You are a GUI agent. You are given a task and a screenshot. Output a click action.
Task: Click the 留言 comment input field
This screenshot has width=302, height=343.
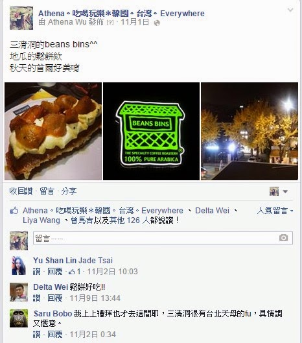(163, 238)
